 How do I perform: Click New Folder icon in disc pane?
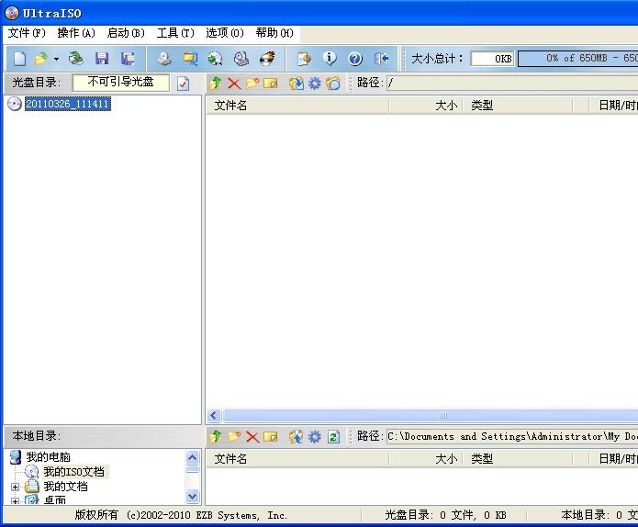[252, 84]
